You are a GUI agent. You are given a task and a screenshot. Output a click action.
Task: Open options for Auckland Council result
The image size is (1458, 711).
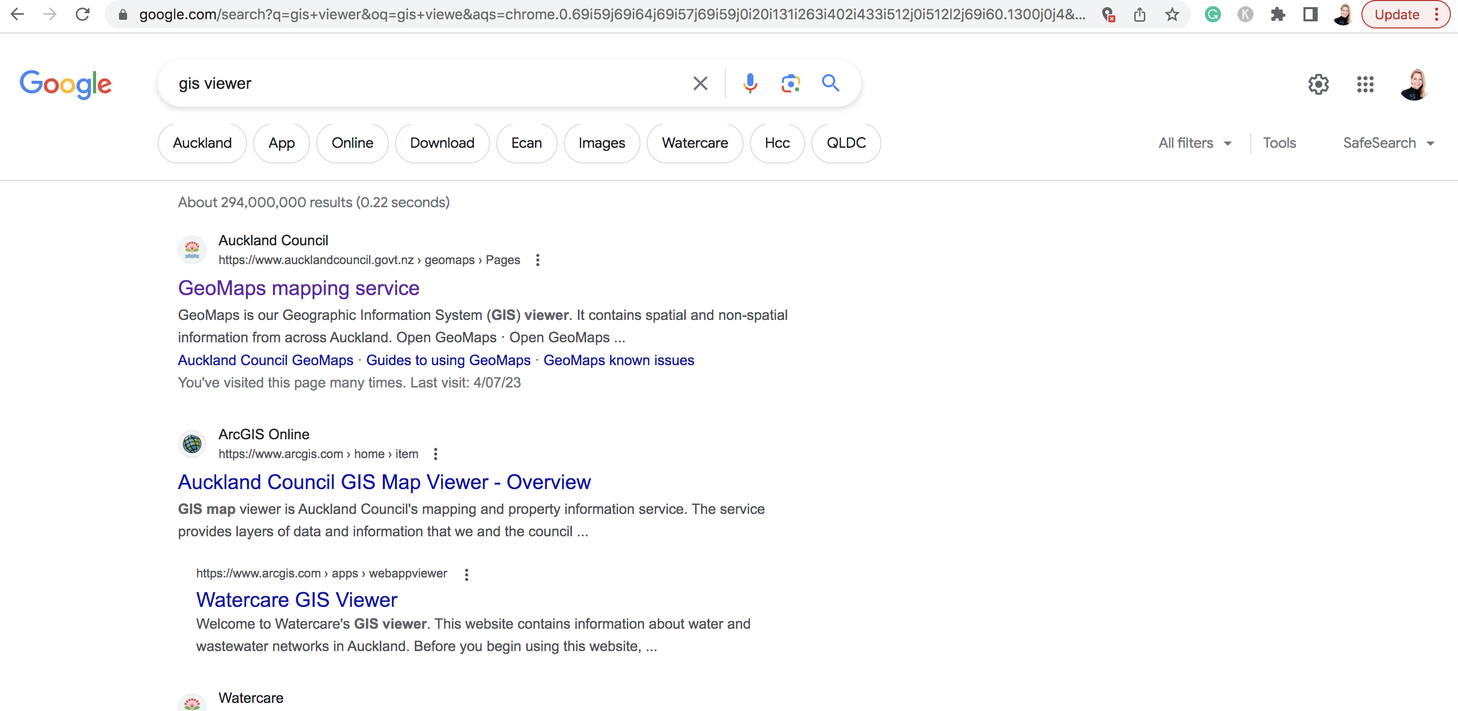[x=538, y=260]
